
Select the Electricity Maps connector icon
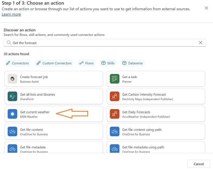pos(115,96)
